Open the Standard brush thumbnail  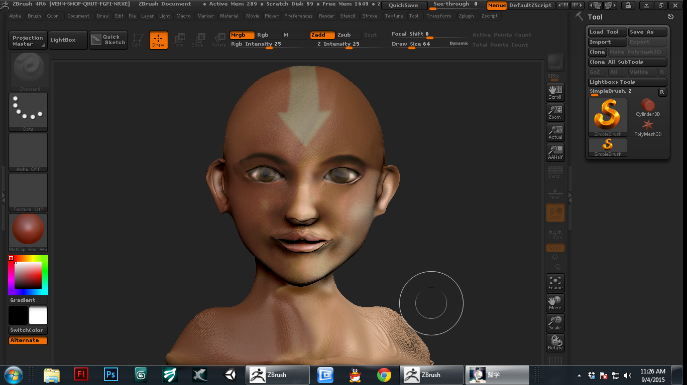(x=30, y=72)
